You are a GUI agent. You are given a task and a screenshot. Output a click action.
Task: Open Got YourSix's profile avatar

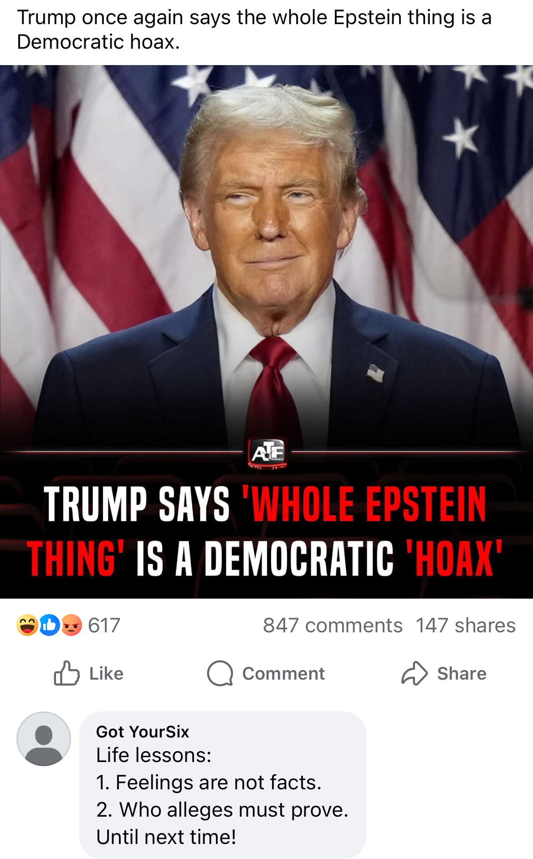click(44, 739)
